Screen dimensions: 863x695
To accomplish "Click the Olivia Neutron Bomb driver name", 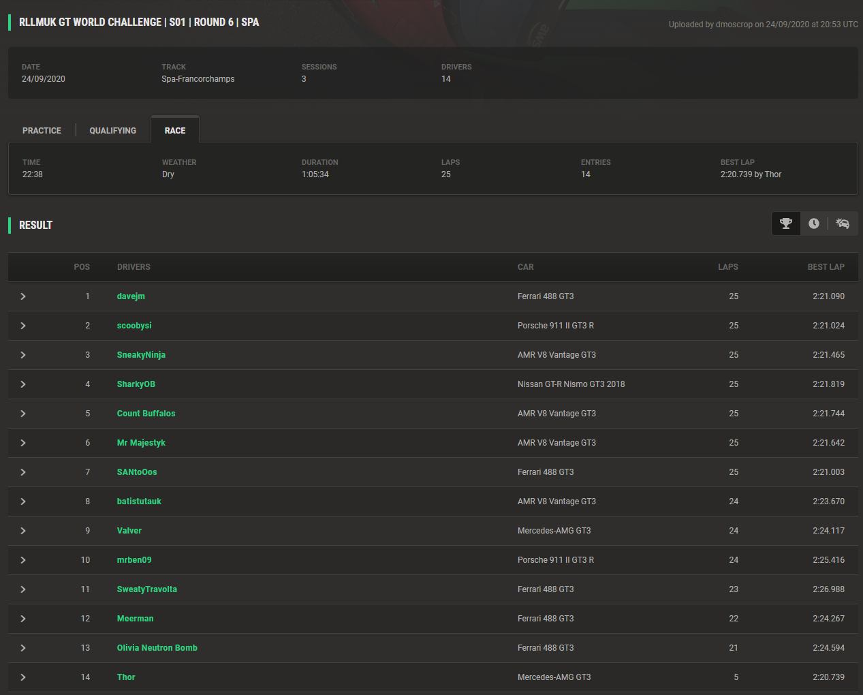I will 157,648.
